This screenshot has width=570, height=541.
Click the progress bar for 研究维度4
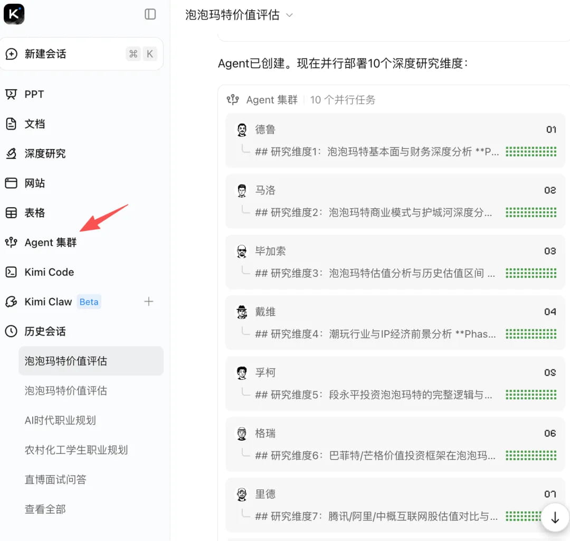pyautogui.click(x=531, y=334)
